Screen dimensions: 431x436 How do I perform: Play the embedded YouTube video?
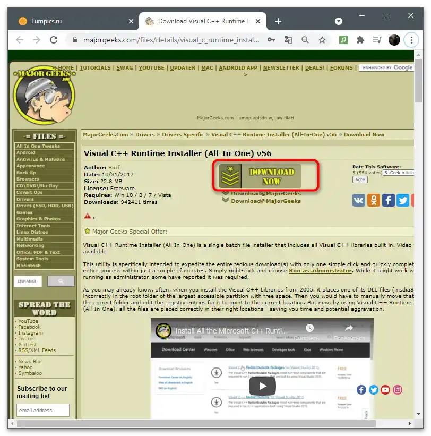point(262,386)
